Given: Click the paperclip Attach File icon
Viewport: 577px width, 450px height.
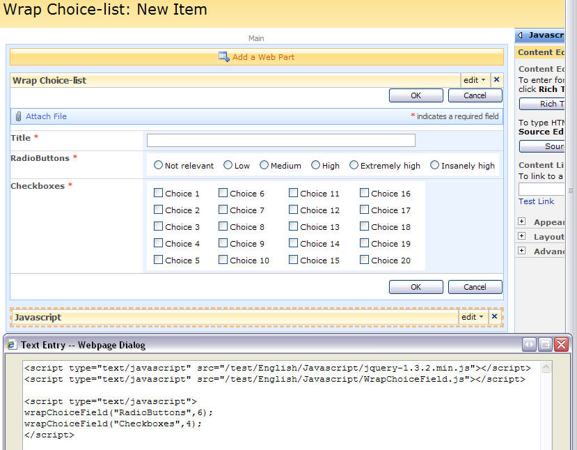Looking at the screenshot, I should (x=18, y=116).
